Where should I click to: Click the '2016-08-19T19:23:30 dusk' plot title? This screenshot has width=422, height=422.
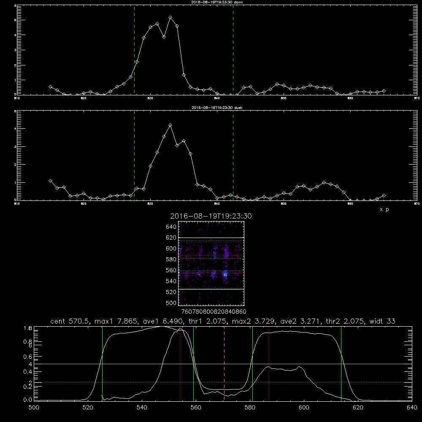(217, 107)
